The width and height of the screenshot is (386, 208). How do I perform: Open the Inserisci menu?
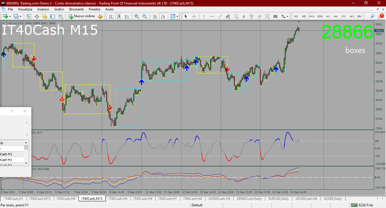click(43, 9)
